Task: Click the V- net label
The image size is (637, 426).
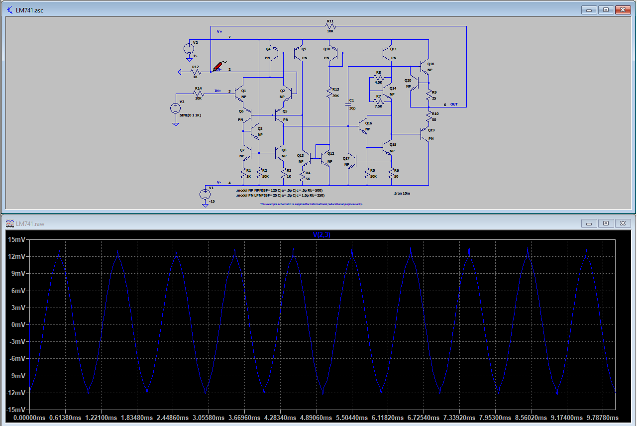Action: click(219, 183)
